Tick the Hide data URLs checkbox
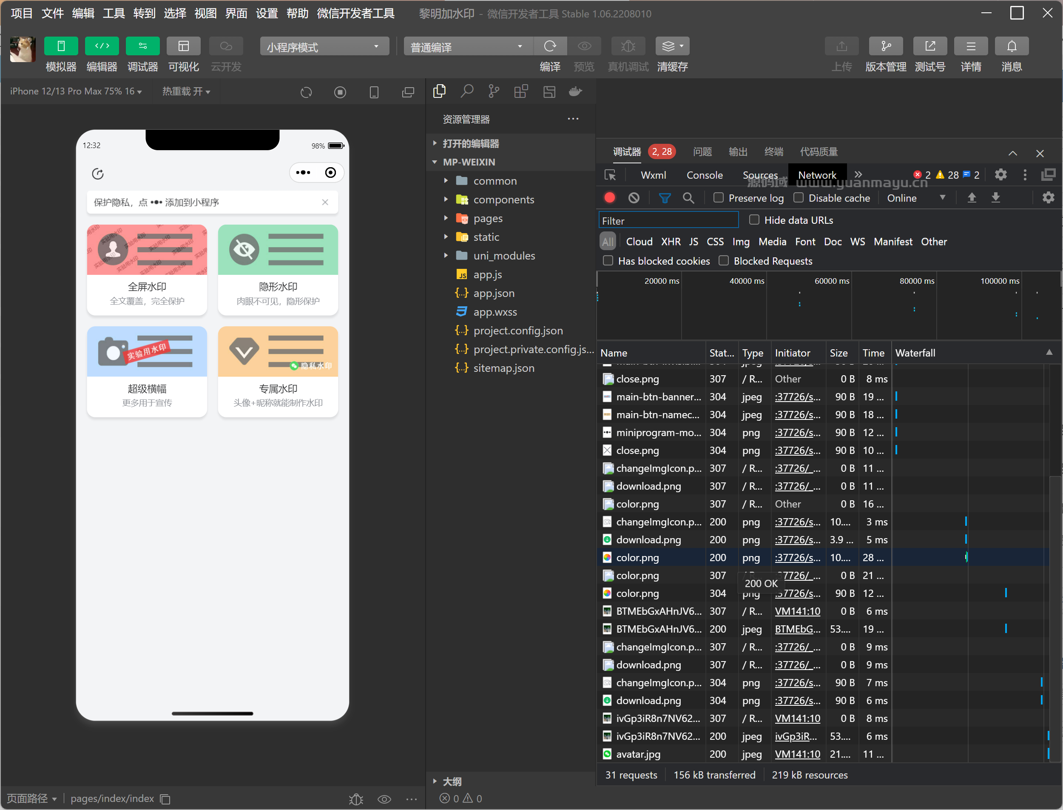Image resolution: width=1063 pixels, height=810 pixels. point(754,220)
